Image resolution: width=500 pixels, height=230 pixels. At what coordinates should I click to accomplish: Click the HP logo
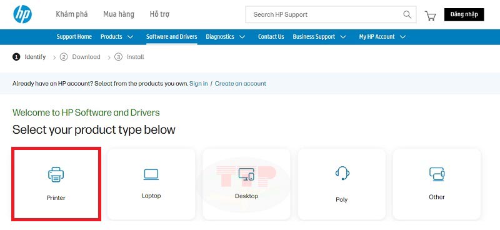[22, 14]
